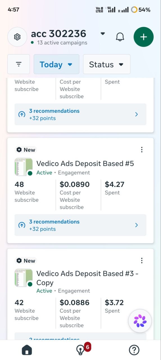Go to Home tab in bottom bar
The width and height of the screenshot is (161, 360).
pyautogui.click(x=27, y=350)
